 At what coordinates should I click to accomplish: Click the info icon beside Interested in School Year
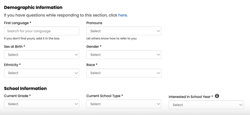pyautogui.click(x=217, y=96)
